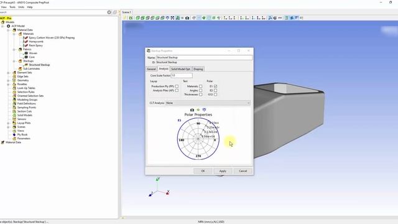The width and height of the screenshot is (398, 224).
Task: Enable the Production Ply (PP) checkbox
Action: (x=177, y=86)
